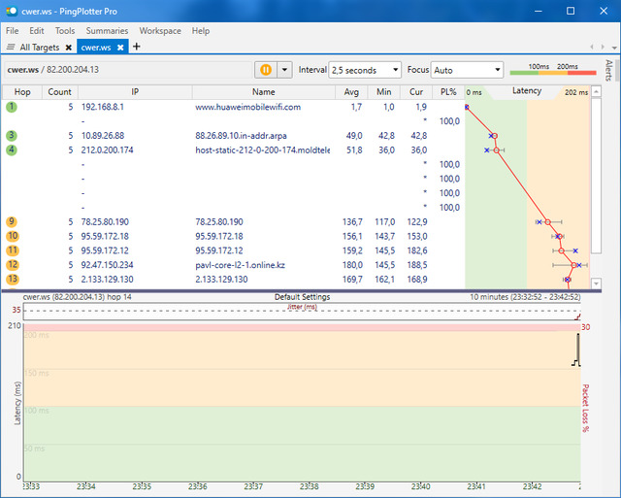Sort by the Avg column header
621x498 pixels.
(x=351, y=91)
